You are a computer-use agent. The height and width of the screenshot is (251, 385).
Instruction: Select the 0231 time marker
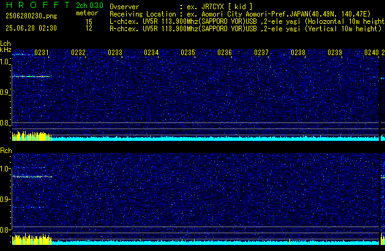coord(42,53)
